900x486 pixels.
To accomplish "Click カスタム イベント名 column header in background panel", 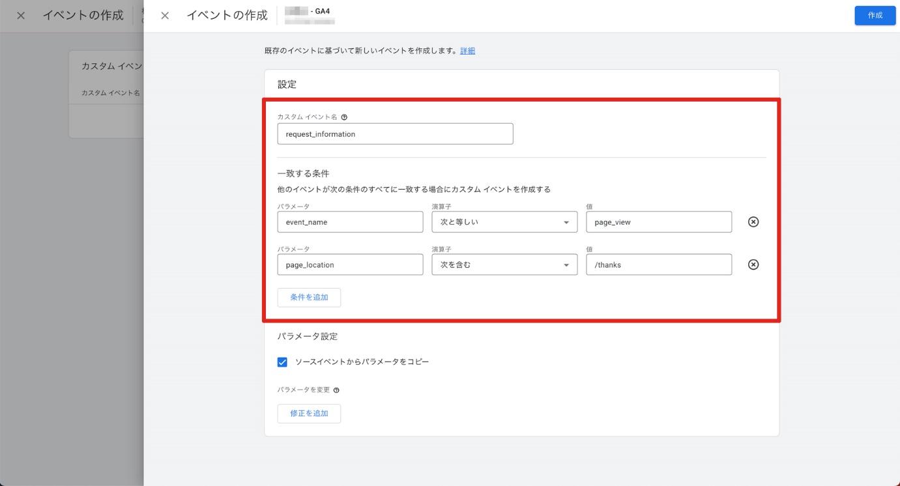I will (x=111, y=93).
